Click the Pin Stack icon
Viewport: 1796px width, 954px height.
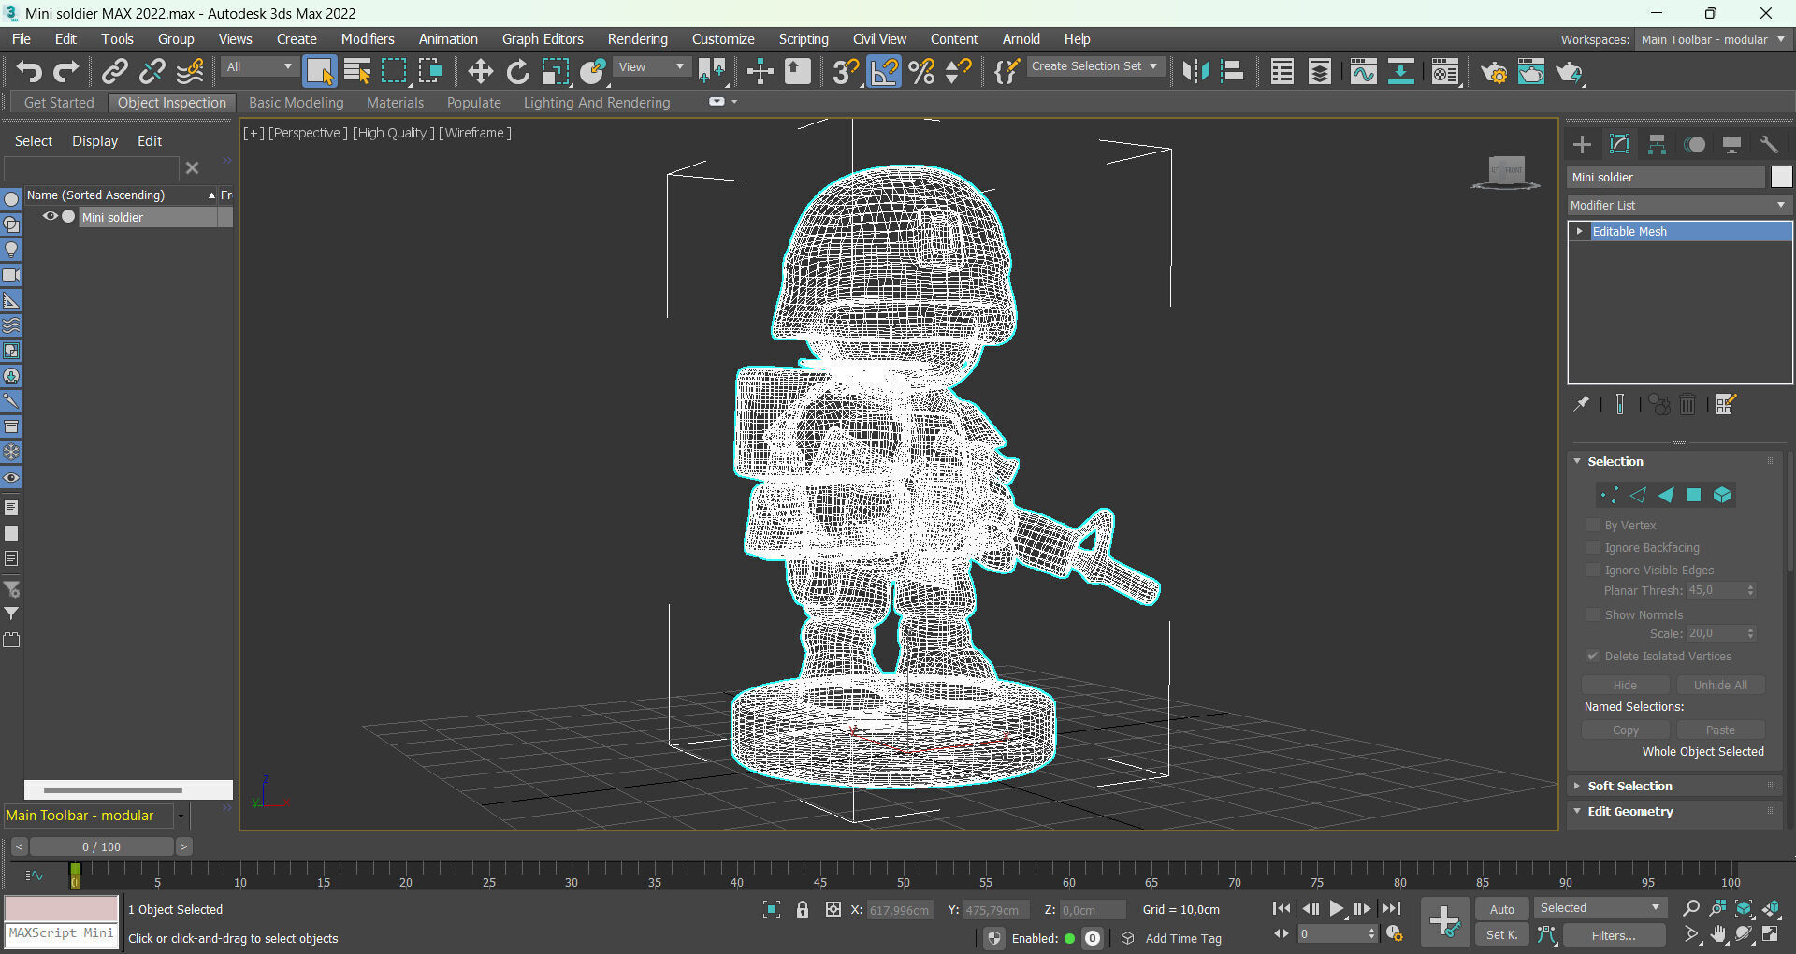(1581, 404)
